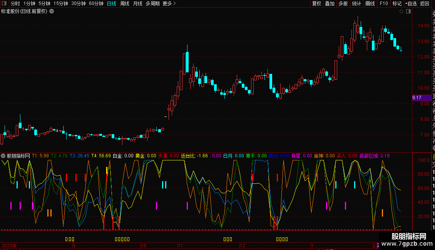Image resolution: width=435 pixels, height=250 pixels.
Task: Click the T4: 56.69 indicator value
Action: click(101, 156)
